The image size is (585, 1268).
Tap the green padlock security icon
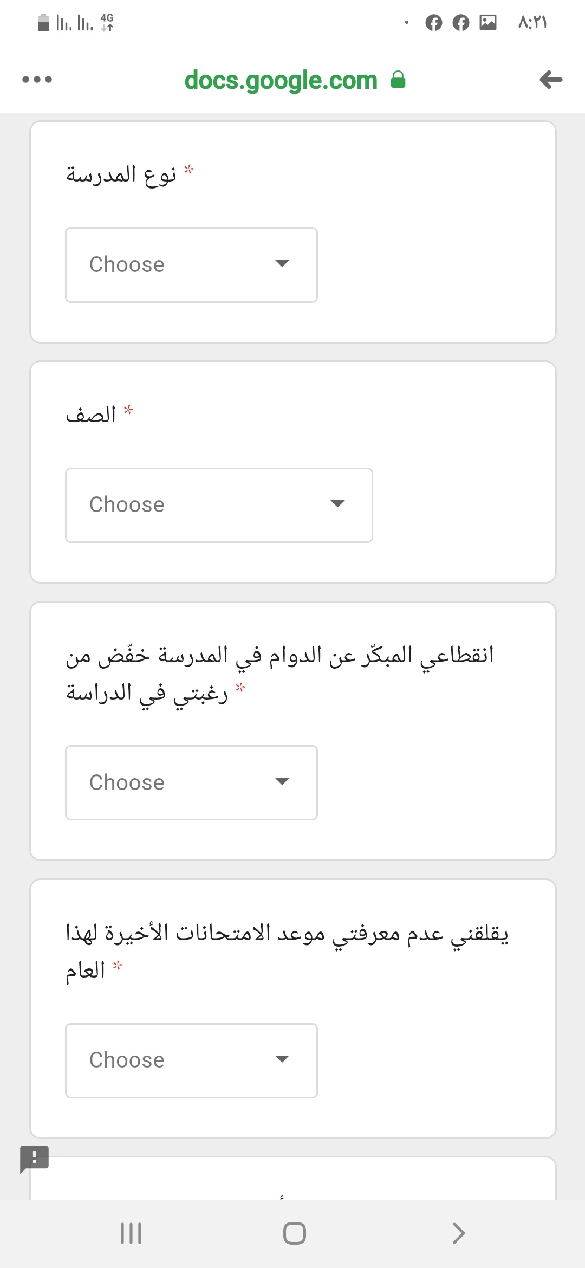398,79
